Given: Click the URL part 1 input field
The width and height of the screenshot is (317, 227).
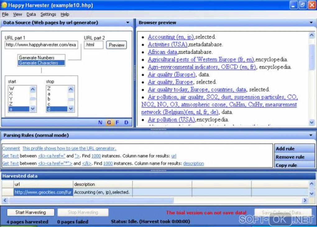Looking at the screenshot, I should 41,45.
